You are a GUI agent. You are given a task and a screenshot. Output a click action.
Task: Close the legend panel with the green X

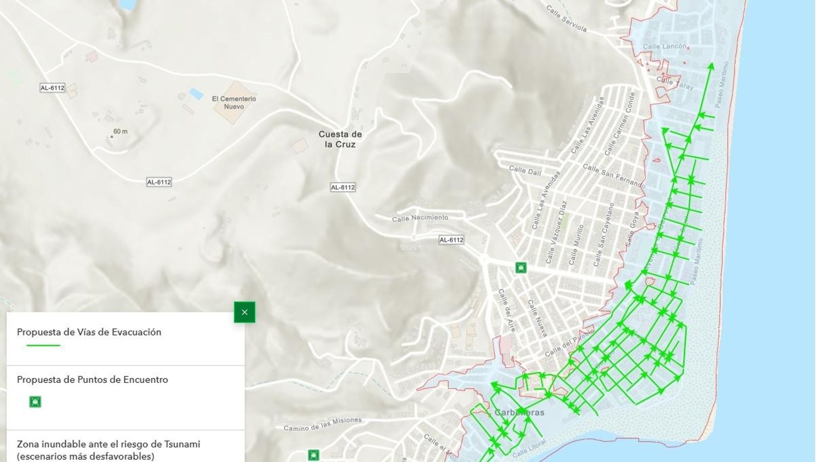(245, 312)
